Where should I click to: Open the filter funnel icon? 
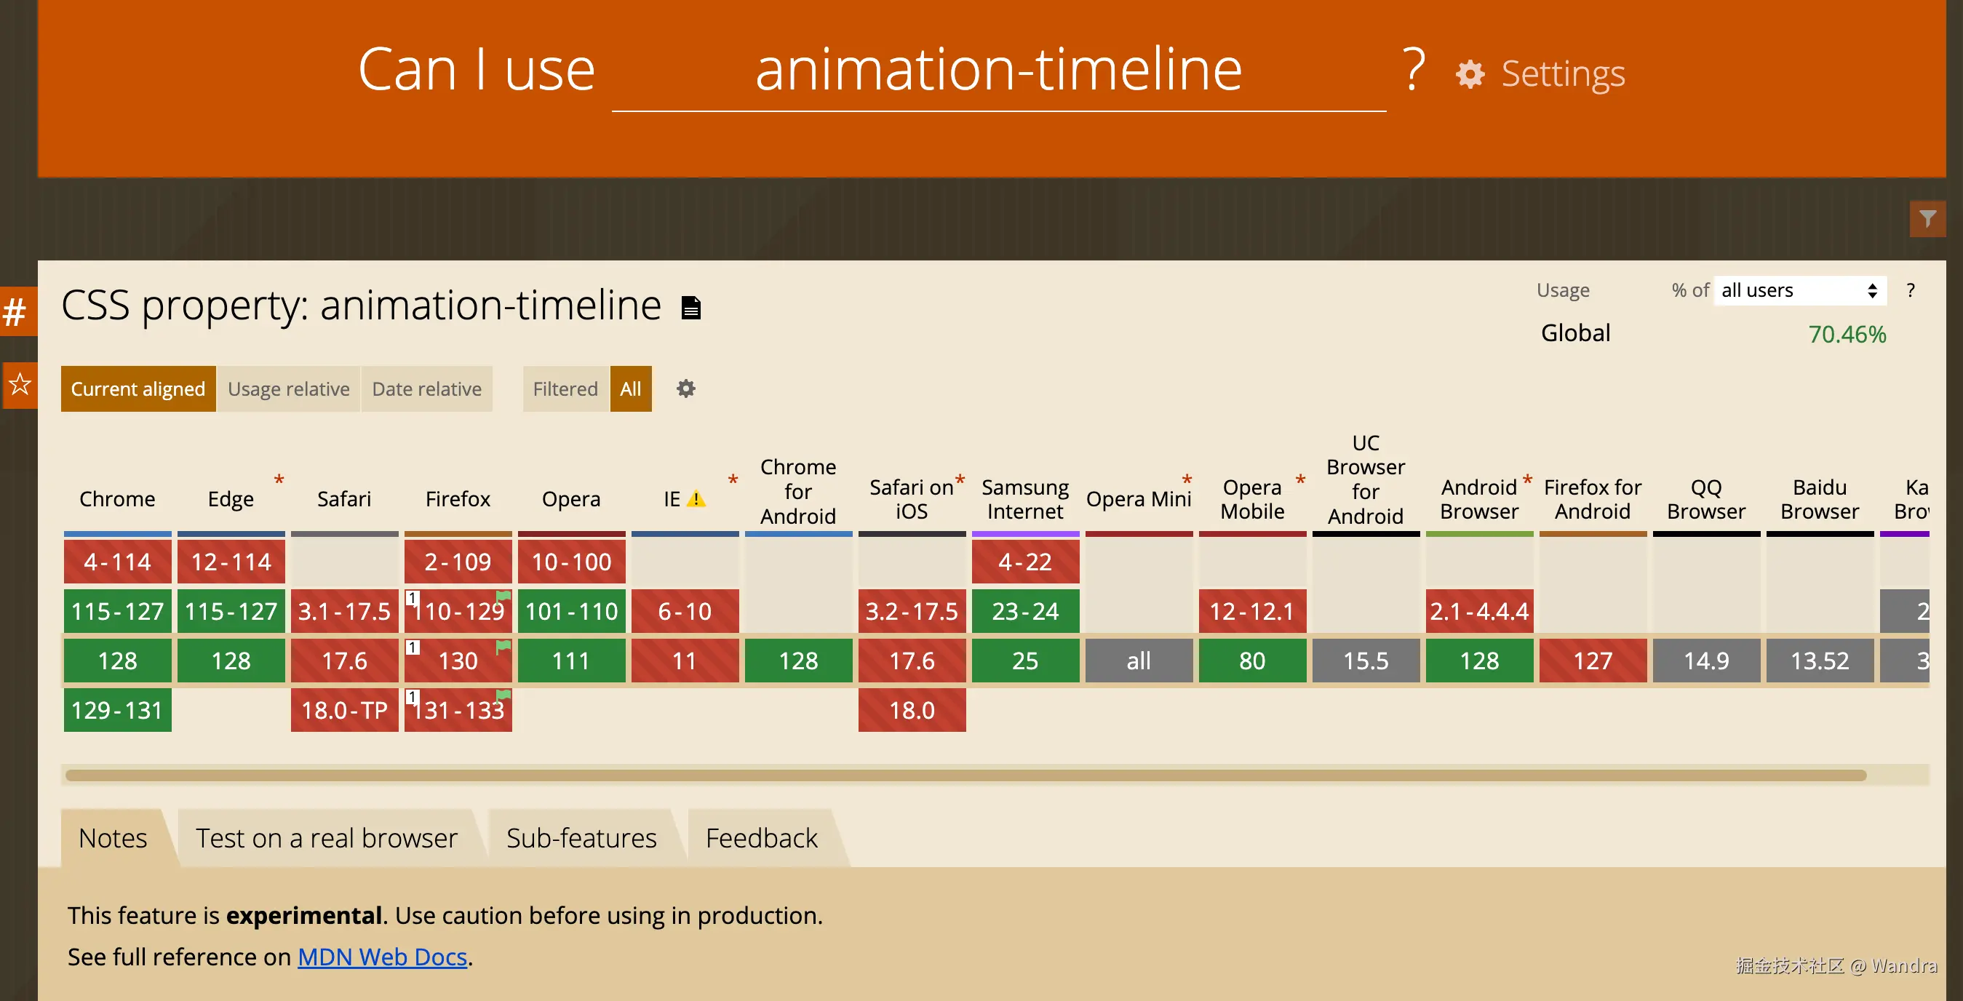pyautogui.click(x=1927, y=220)
